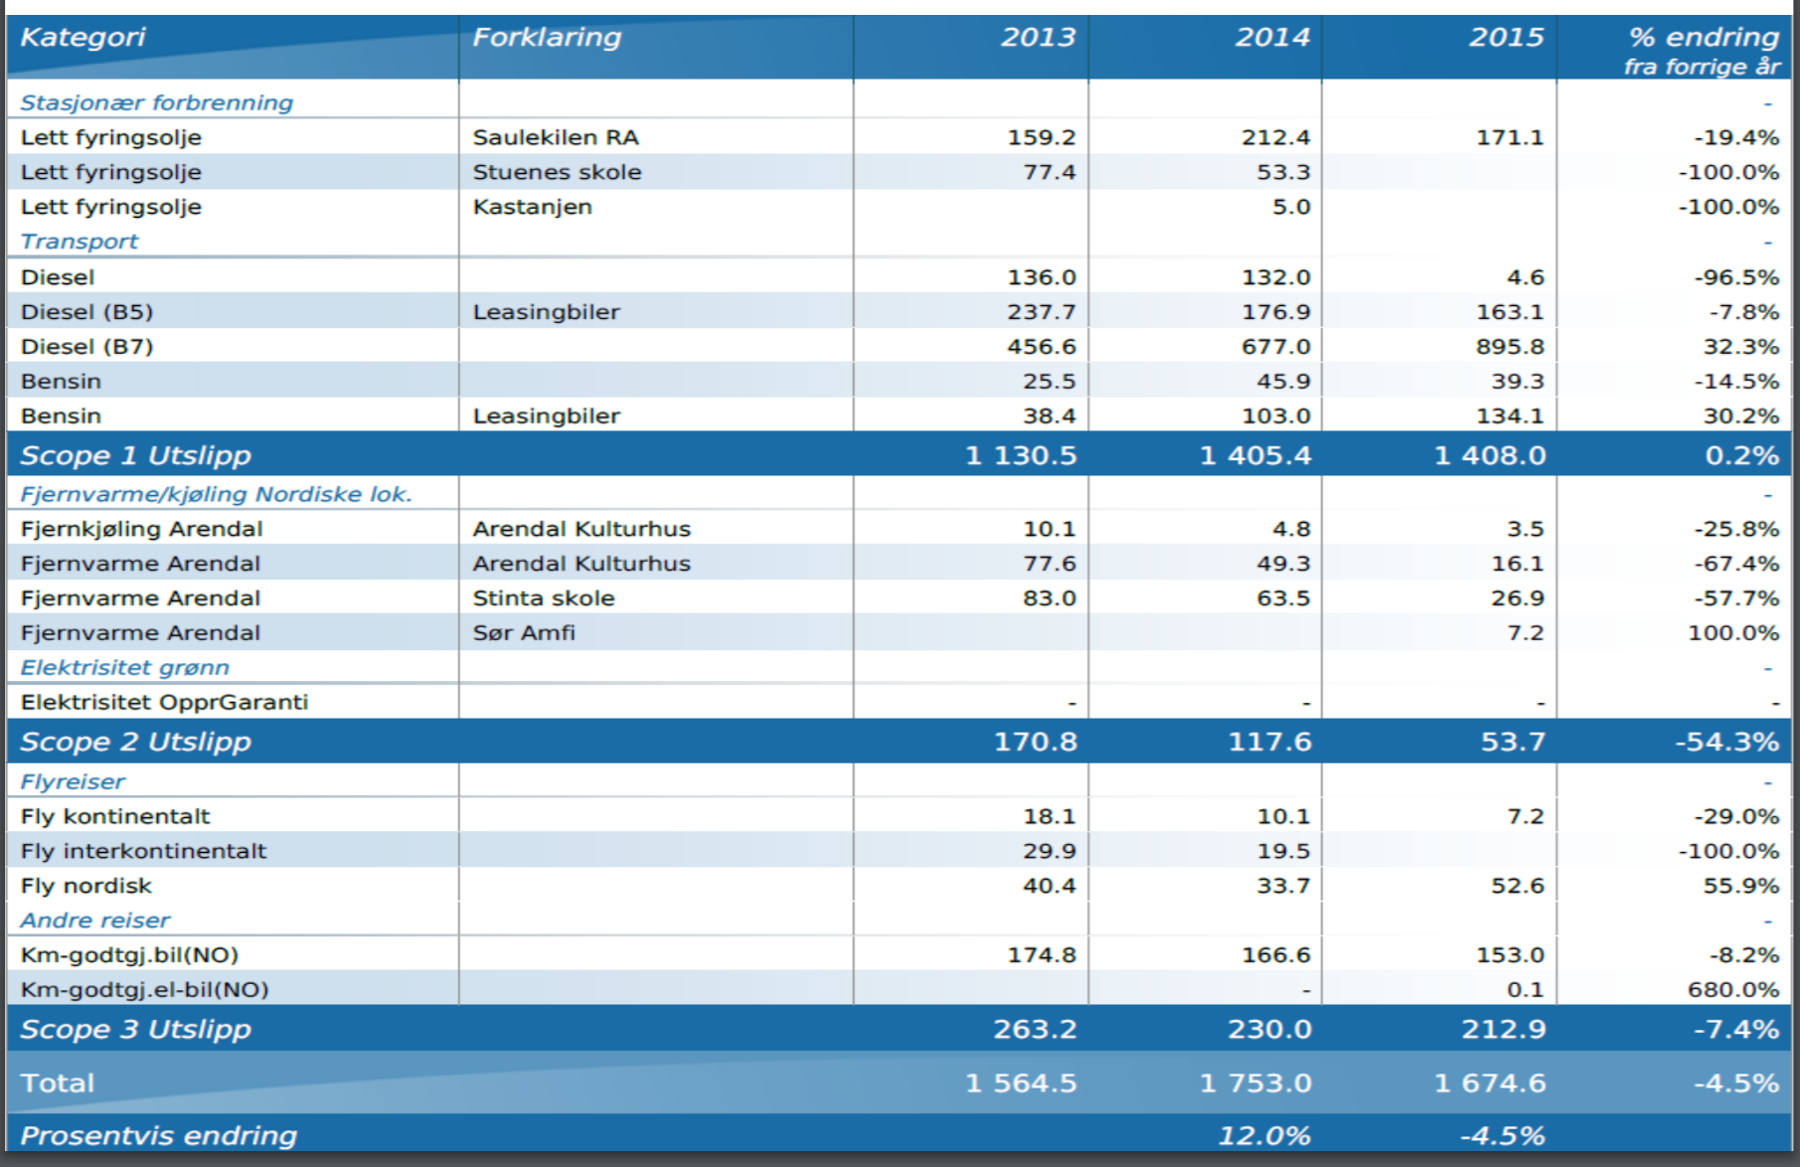This screenshot has height=1167, width=1800.
Task: Select the -7.4% Scope 3 change
Action: click(x=1736, y=1030)
